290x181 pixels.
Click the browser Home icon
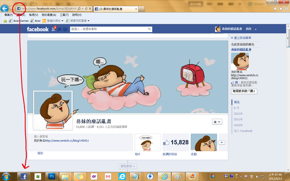click(x=275, y=9)
